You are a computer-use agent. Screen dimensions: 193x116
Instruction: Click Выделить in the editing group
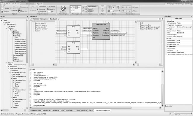[x=51, y=7]
